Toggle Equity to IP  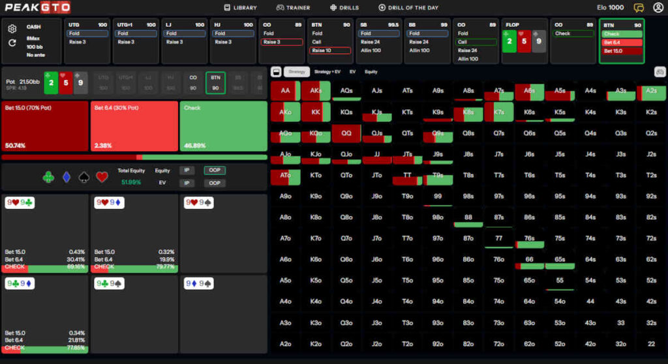click(x=187, y=171)
